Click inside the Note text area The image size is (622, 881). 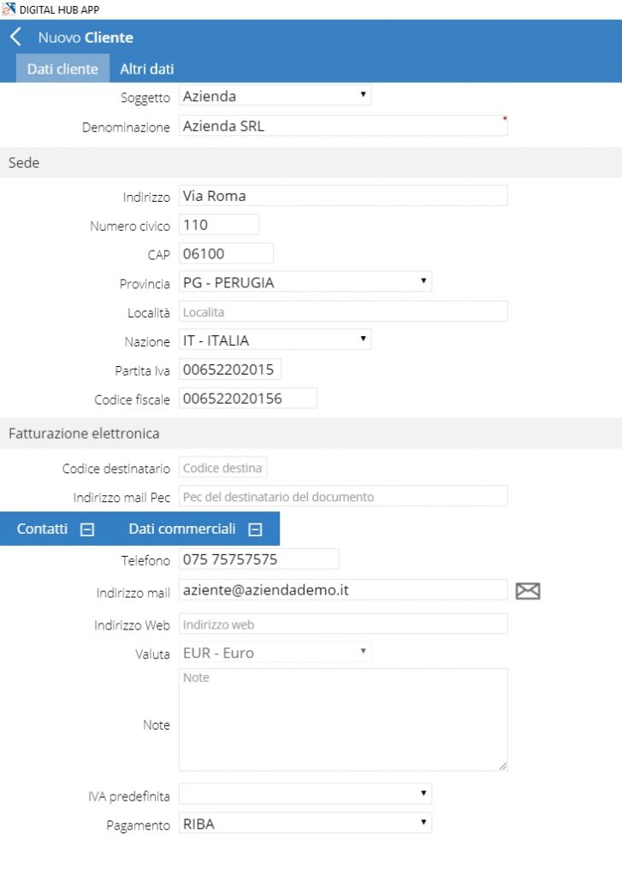click(343, 719)
